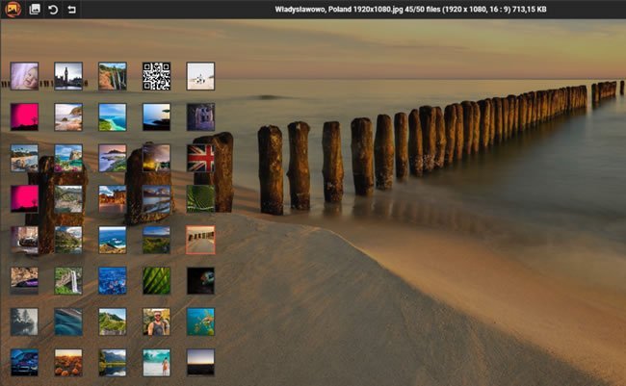
Task: Open the blue sea with rocky shore thumbnail
Action: [x=113, y=240]
